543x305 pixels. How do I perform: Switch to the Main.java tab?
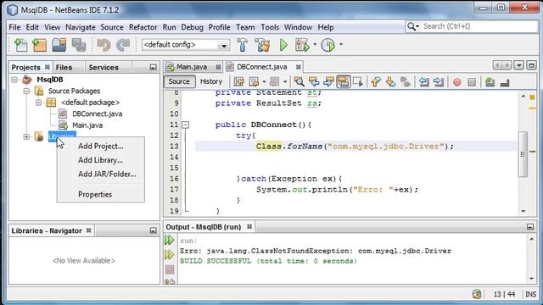coord(191,67)
